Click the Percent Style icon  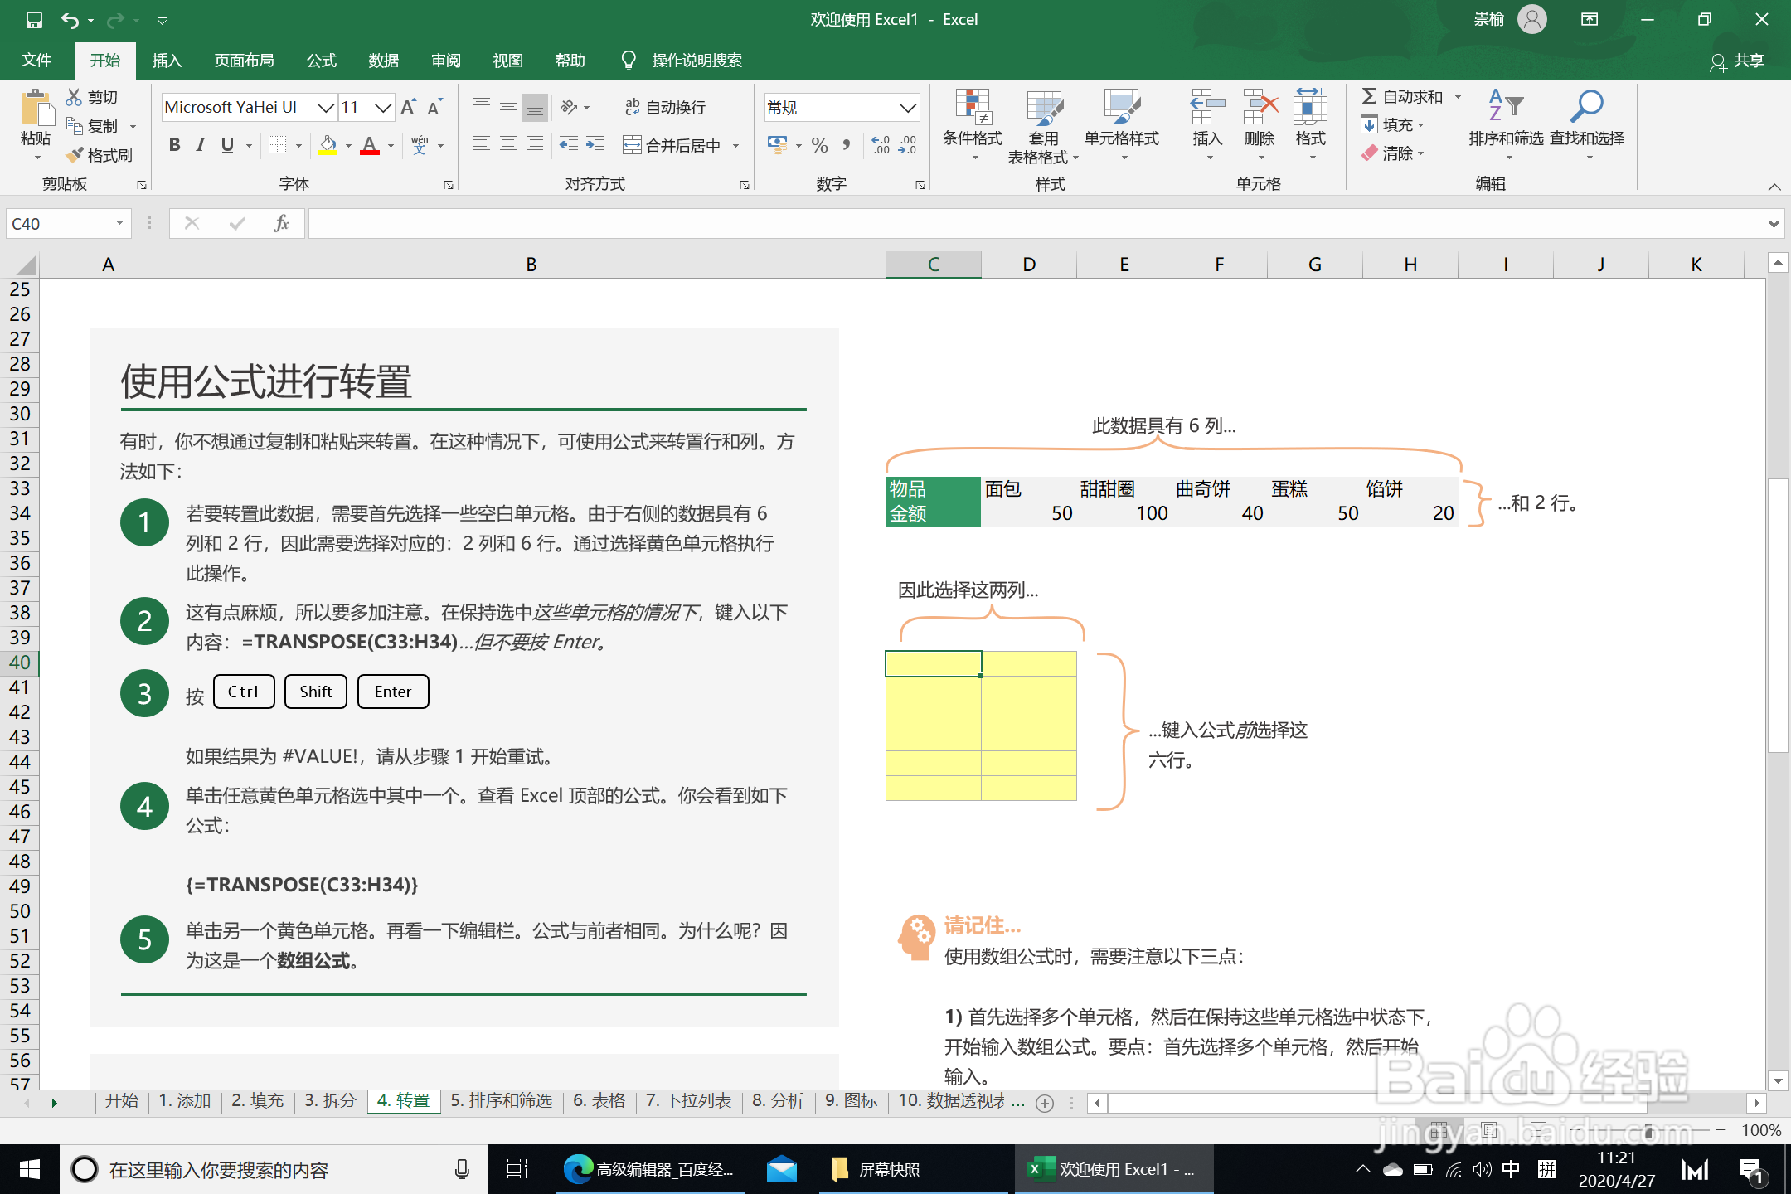(x=819, y=146)
